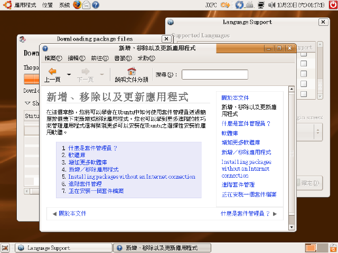Viewport: 338px width, 253px height.
Task: Close the Language Support window
Action: [x=323, y=22]
